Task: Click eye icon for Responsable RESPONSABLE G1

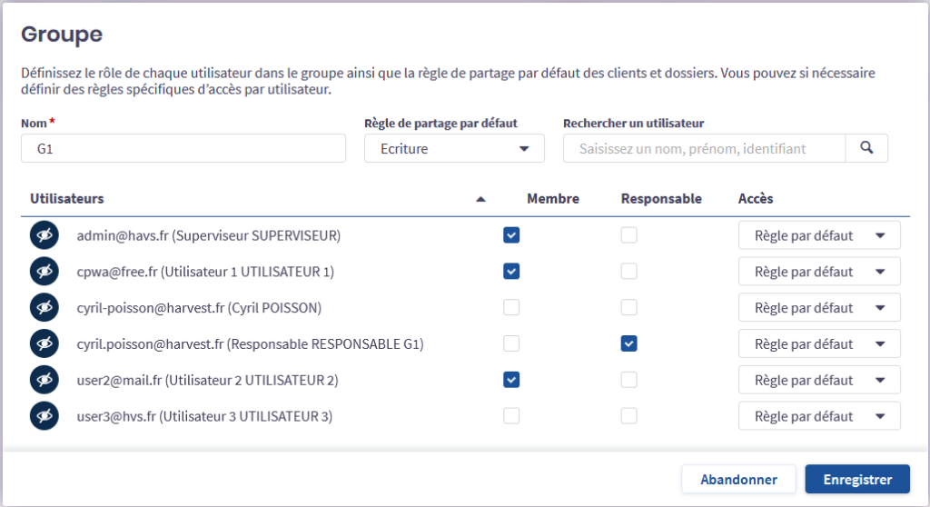Action: point(43,343)
